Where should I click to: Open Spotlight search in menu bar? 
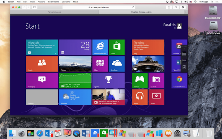point(212,2)
